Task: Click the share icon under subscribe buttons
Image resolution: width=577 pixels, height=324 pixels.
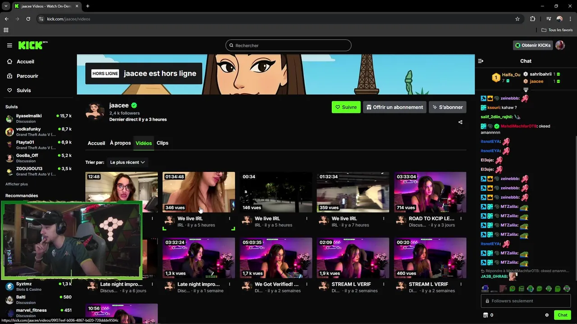Action: click(460, 122)
